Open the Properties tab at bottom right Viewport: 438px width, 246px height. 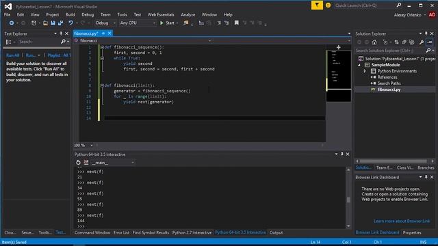click(x=412, y=232)
